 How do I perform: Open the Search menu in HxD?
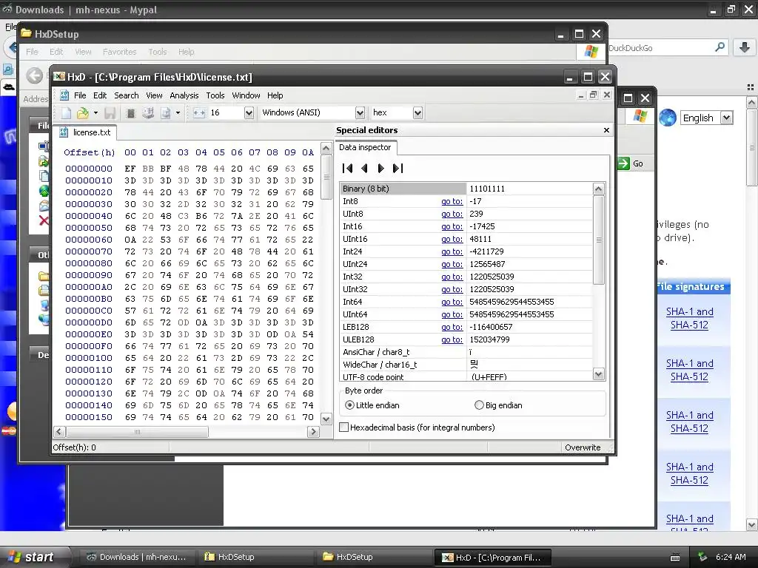tap(126, 95)
